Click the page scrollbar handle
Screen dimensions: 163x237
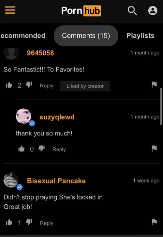coord(161,106)
